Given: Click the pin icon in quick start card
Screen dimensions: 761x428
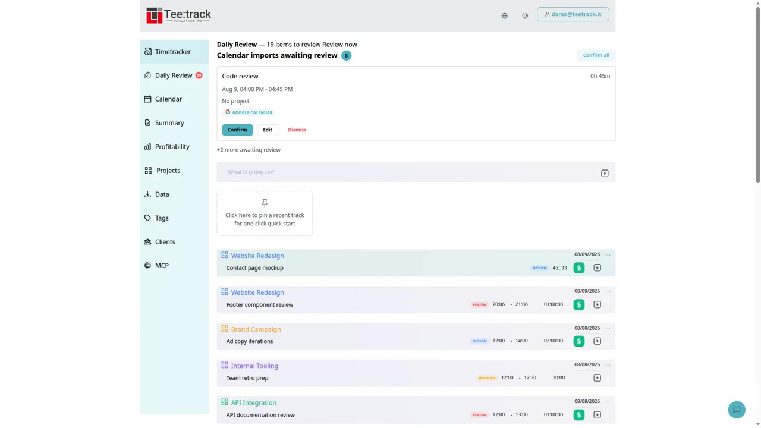Looking at the screenshot, I should coord(265,203).
